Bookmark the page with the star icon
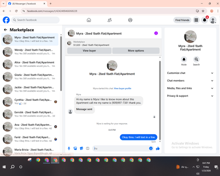The image size is (220, 176). [203, 11]
